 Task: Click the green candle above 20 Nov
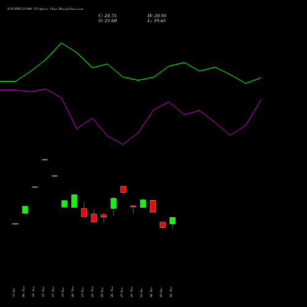74,201
